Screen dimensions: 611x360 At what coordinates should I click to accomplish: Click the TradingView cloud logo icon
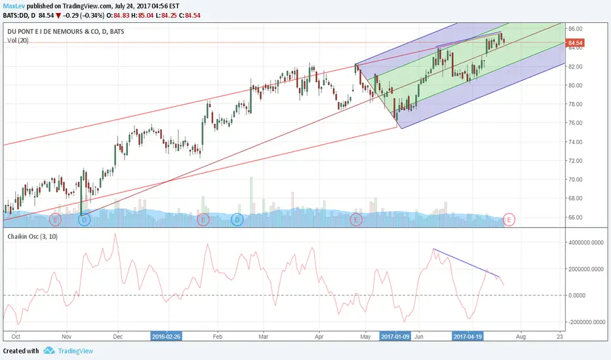coord(49,351)
